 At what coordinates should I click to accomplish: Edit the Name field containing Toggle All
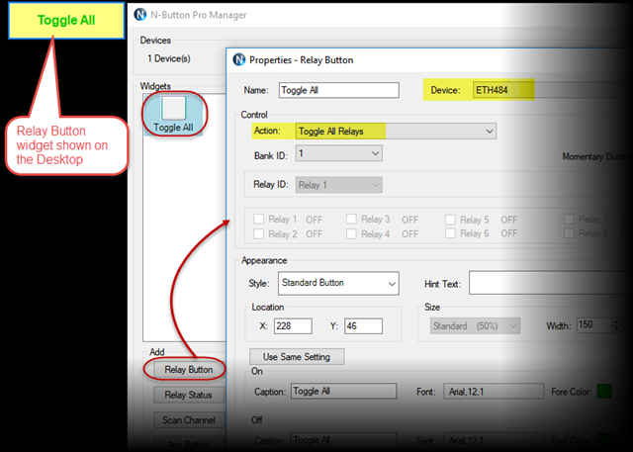point(338,90)
